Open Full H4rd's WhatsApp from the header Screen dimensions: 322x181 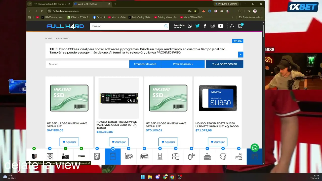190,26
